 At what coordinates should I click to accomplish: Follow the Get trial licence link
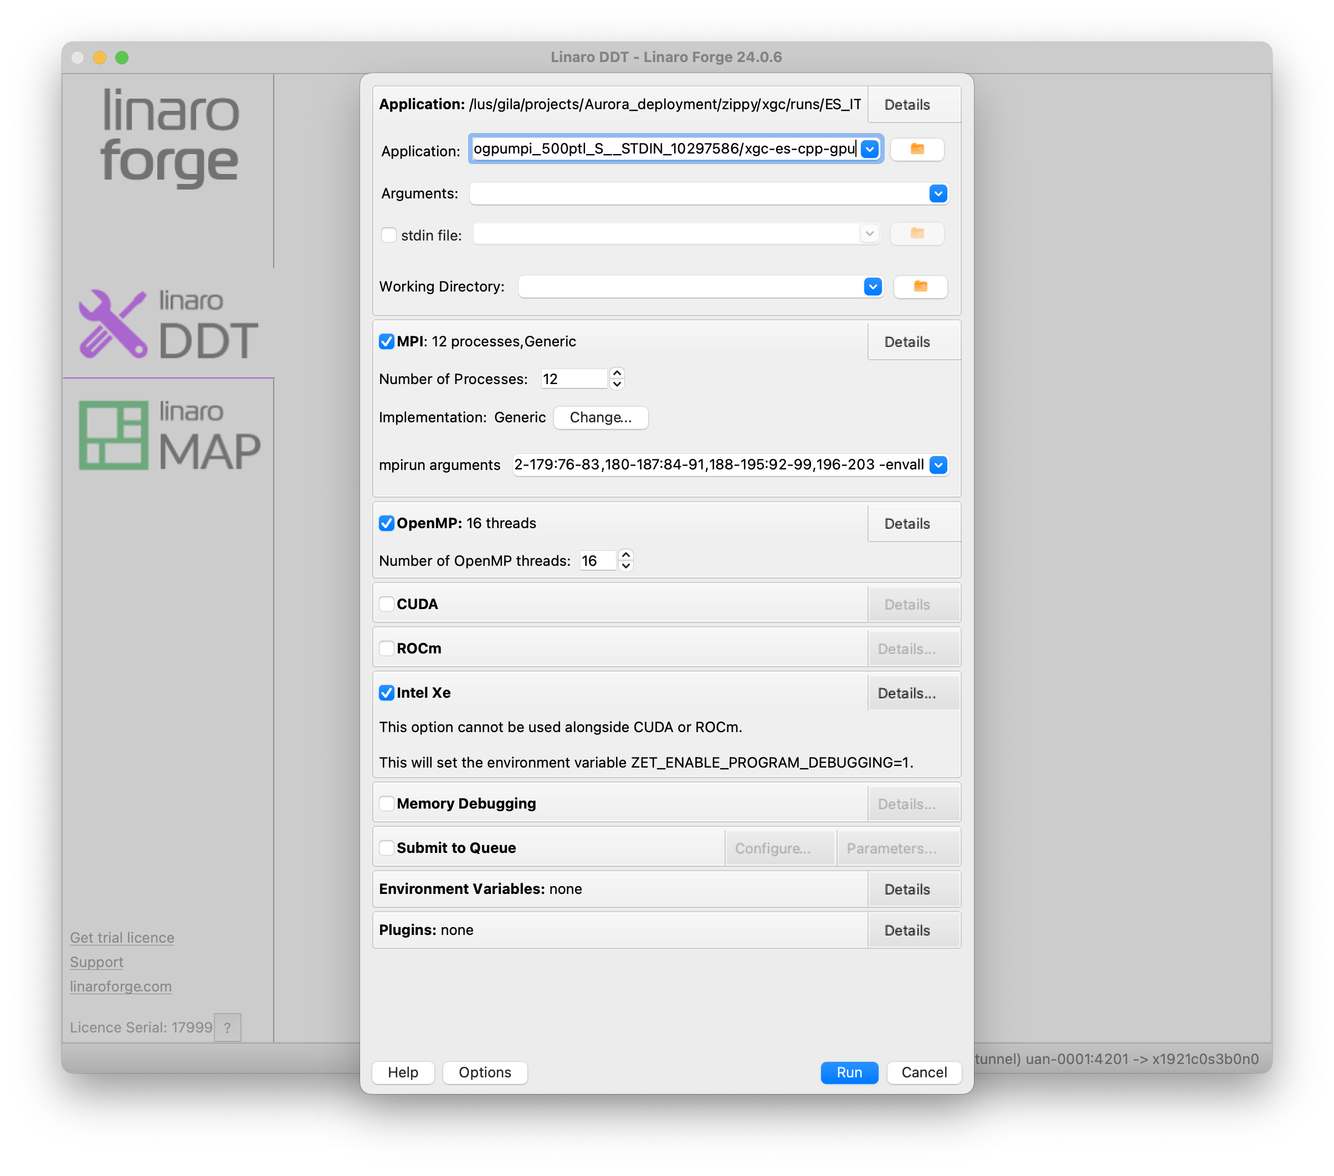[122, 938]
